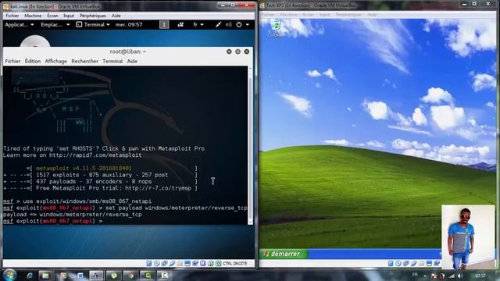Click the recorder camera icon in Kali bar
Viewport: 500px width, 281px height.
click(x=180, y=24)
